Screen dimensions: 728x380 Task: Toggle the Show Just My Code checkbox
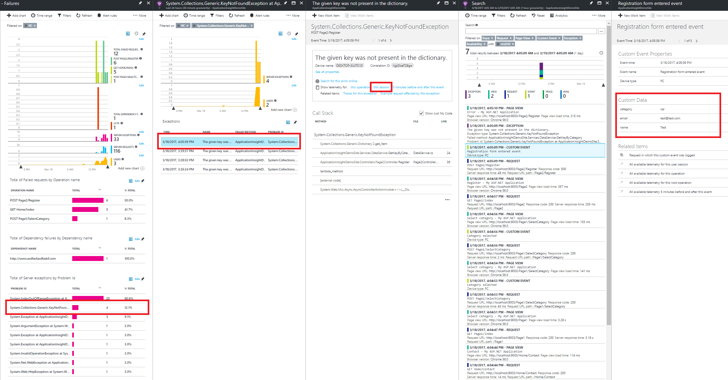point(421,113)
